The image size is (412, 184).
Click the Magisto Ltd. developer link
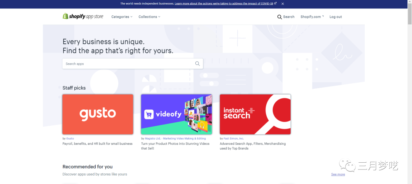coord(175,138)
